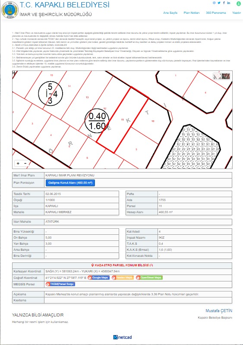This screenshot has height=345, width=243.
Task: Share page via Facebook icon
Action: pos(224,3)
